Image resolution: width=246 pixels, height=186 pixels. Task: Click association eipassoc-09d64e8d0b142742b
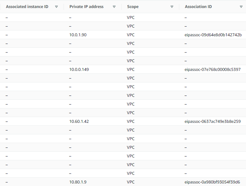pyautogui.click(x=213, y=35)
